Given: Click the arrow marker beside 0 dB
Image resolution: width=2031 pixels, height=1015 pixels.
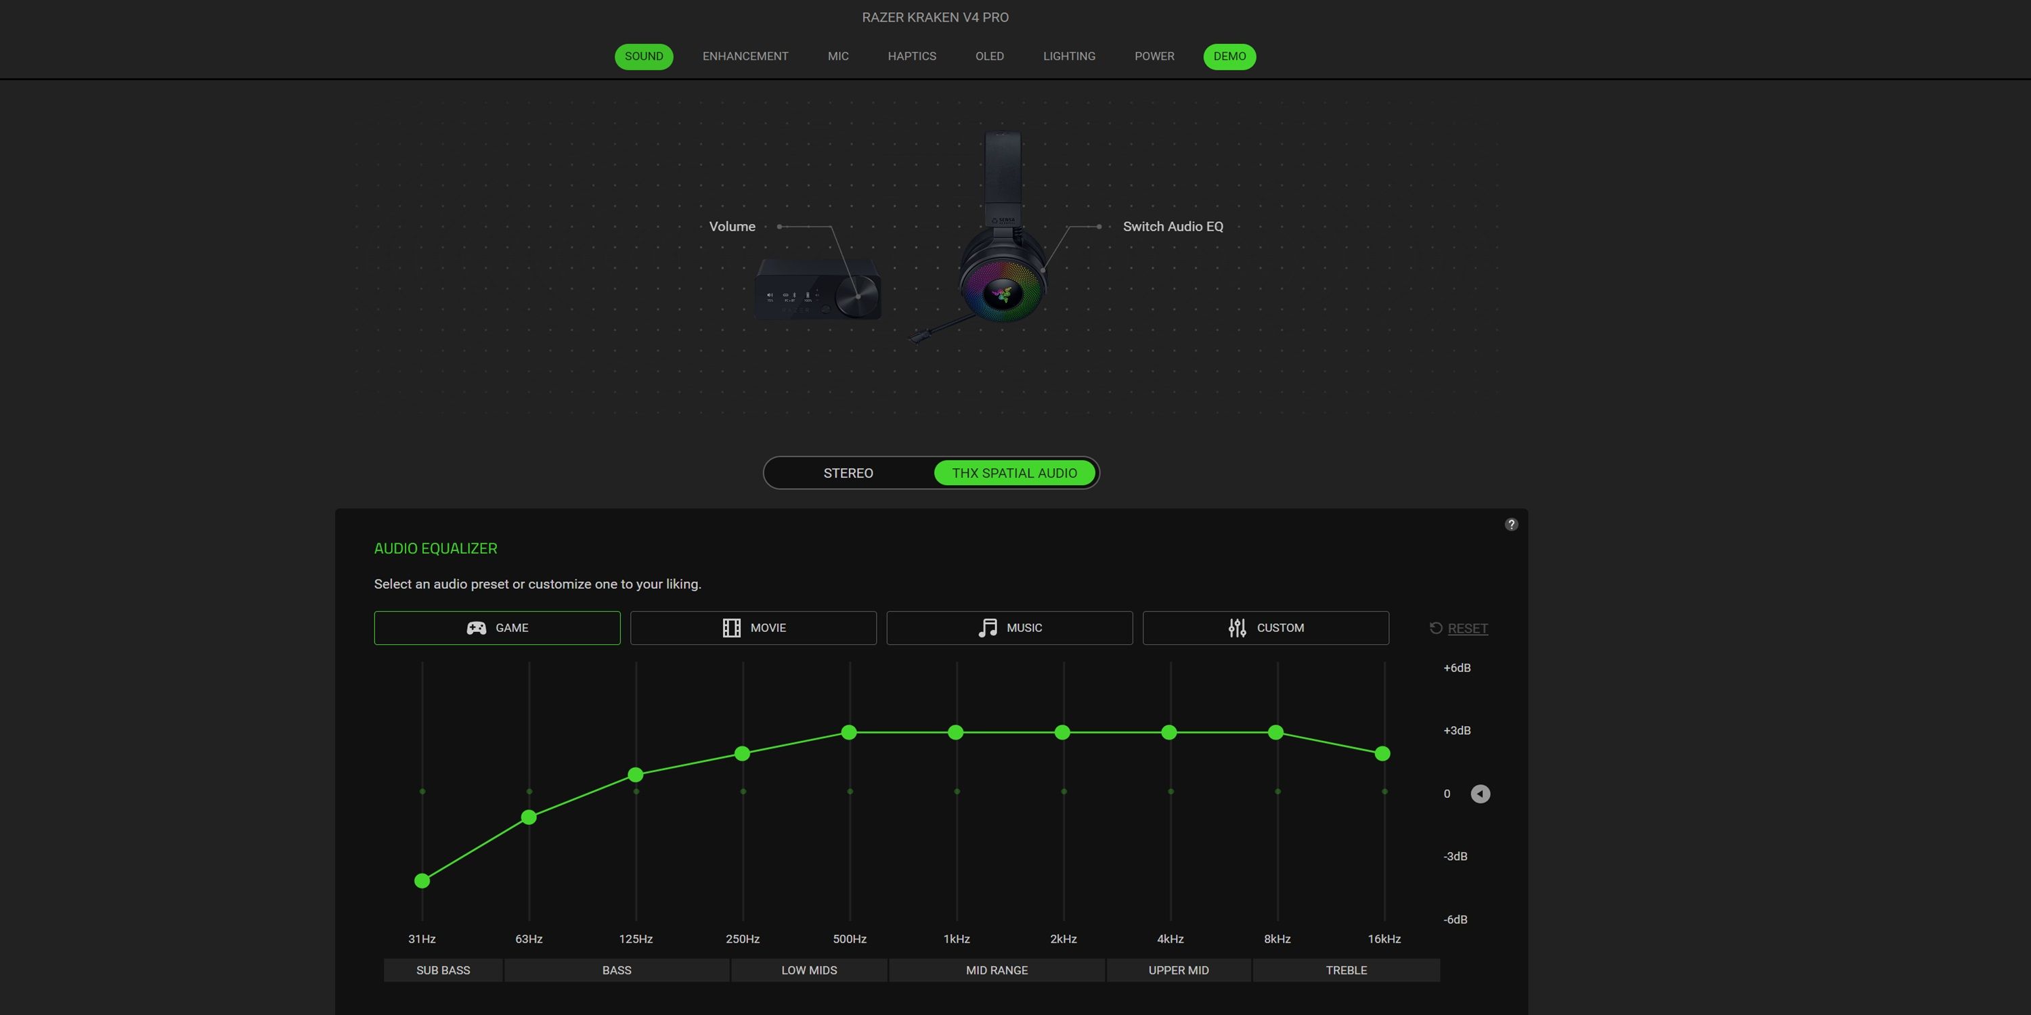Looking at the screenshot, I should click(x=1480, y=794).
